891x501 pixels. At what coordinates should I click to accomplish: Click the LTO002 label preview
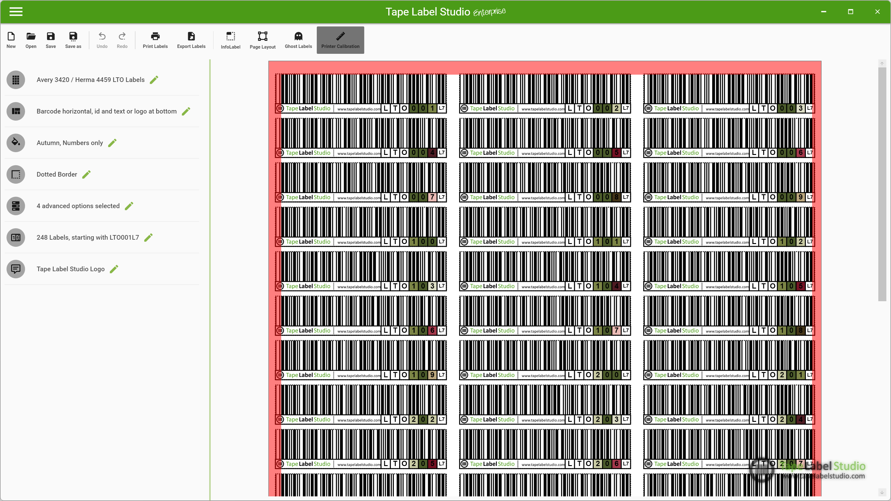545,94
